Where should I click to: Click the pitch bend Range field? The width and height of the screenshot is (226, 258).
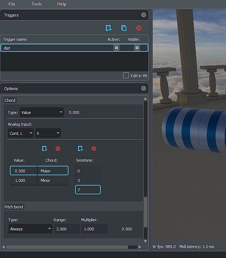point(66,229)
